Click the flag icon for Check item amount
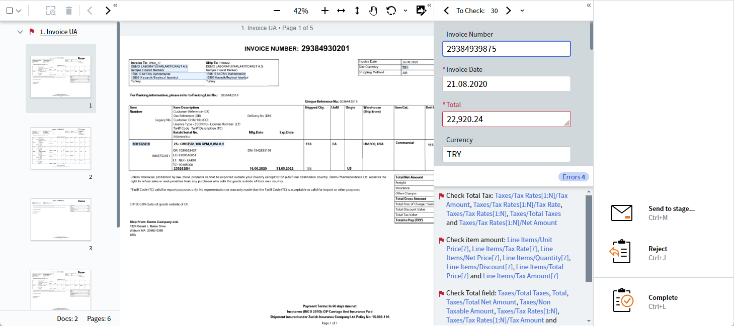This screenshot has width=734, height=326. (x=441, y=240)
